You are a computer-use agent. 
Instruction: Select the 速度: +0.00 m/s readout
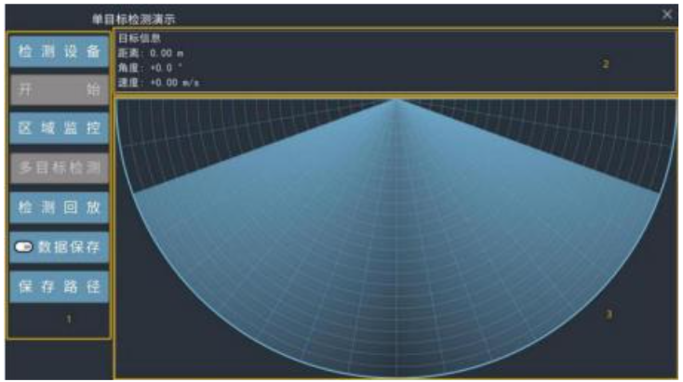pos(158,82)
